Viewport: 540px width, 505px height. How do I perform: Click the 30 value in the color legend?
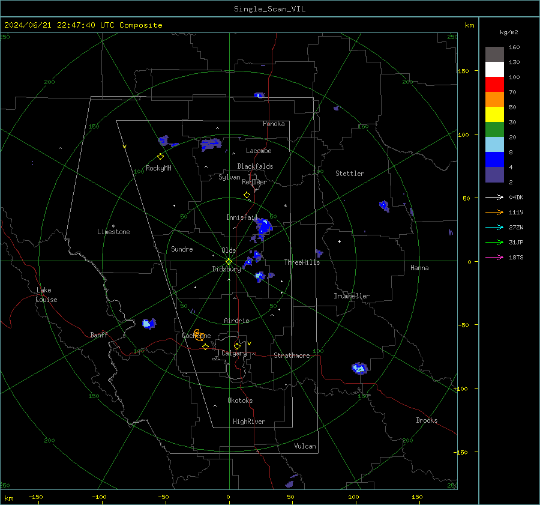pos(512,122)
